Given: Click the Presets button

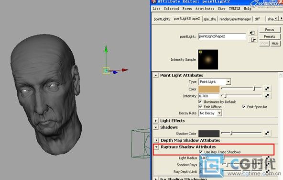Looking at the screenshot, I should click(x=270, y=36).
